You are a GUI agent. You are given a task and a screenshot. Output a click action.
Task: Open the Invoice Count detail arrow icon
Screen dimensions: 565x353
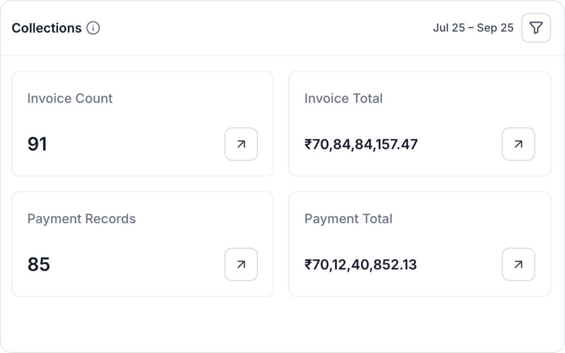[241, 144]
